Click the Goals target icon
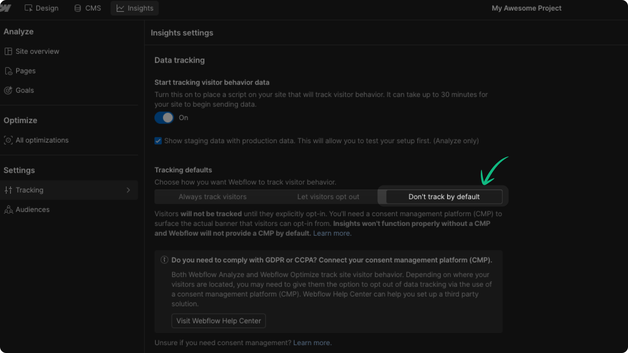 pyautogui.click(x=8, y=91)
